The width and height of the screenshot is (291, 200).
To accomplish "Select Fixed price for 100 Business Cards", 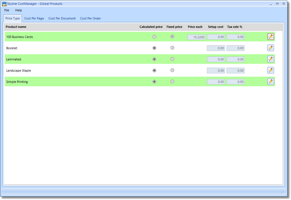I will pyautogui.click(x=172, y=37).
